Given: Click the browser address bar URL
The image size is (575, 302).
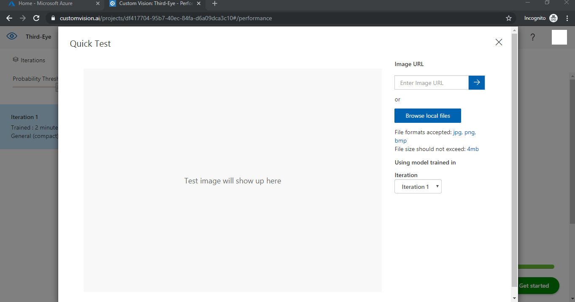Looking at the screenshot, I should pyautogui.click(x=165, y=18).
